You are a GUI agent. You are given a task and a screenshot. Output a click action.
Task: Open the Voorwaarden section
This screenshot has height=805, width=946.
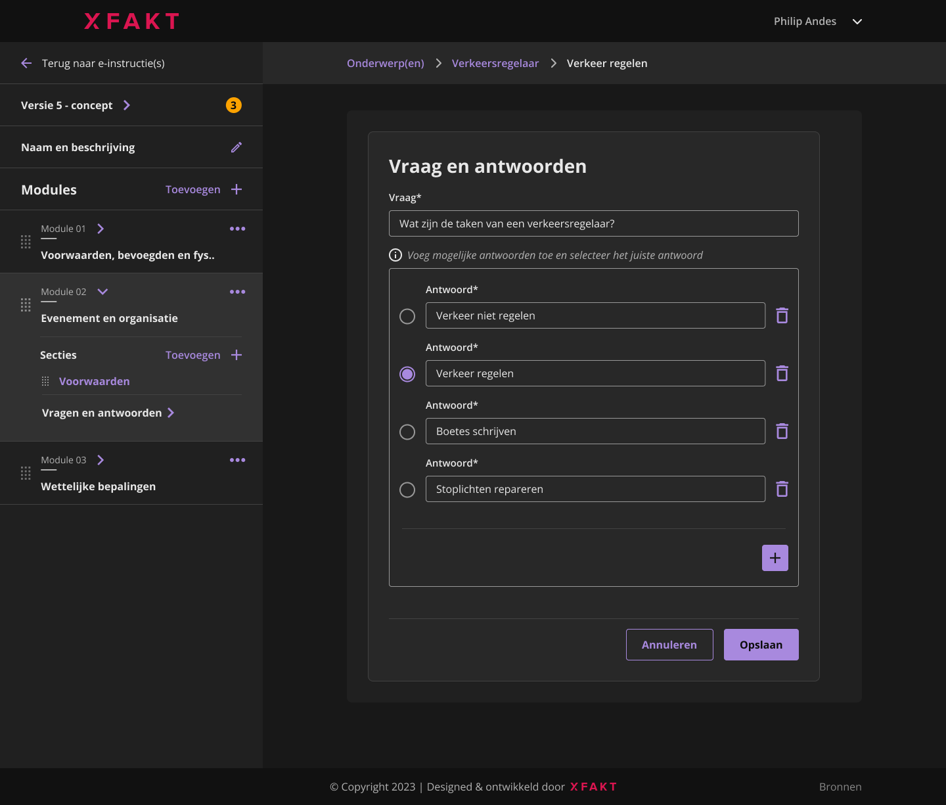(x=95, y=381)
